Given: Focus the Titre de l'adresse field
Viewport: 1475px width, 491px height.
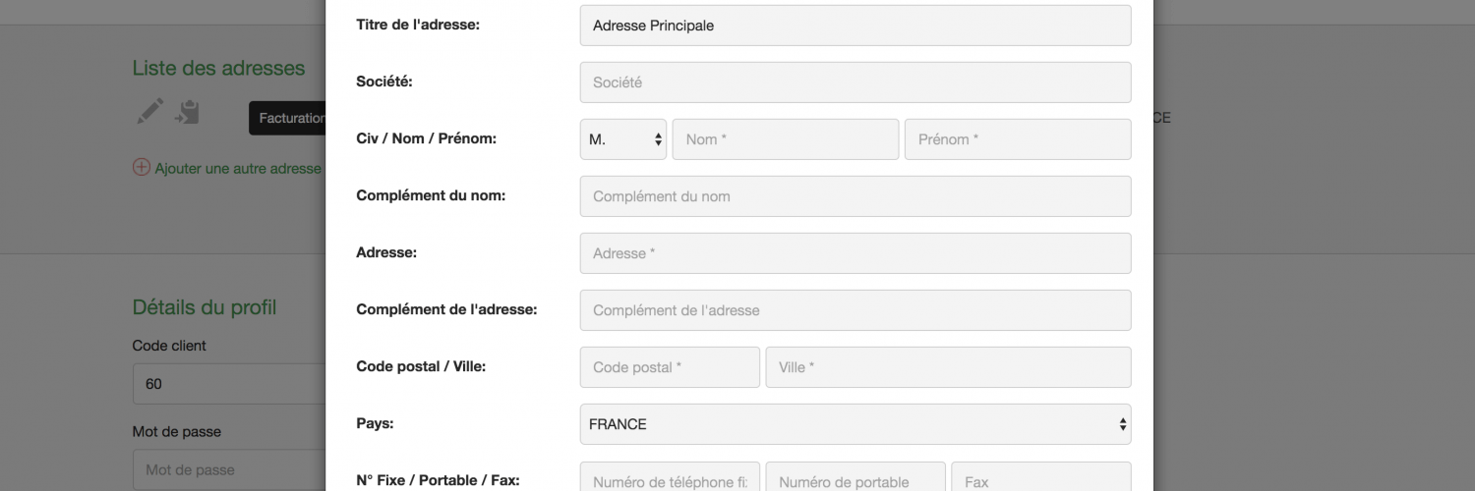Looking at the screenshot, I should [x=855, y=26].
